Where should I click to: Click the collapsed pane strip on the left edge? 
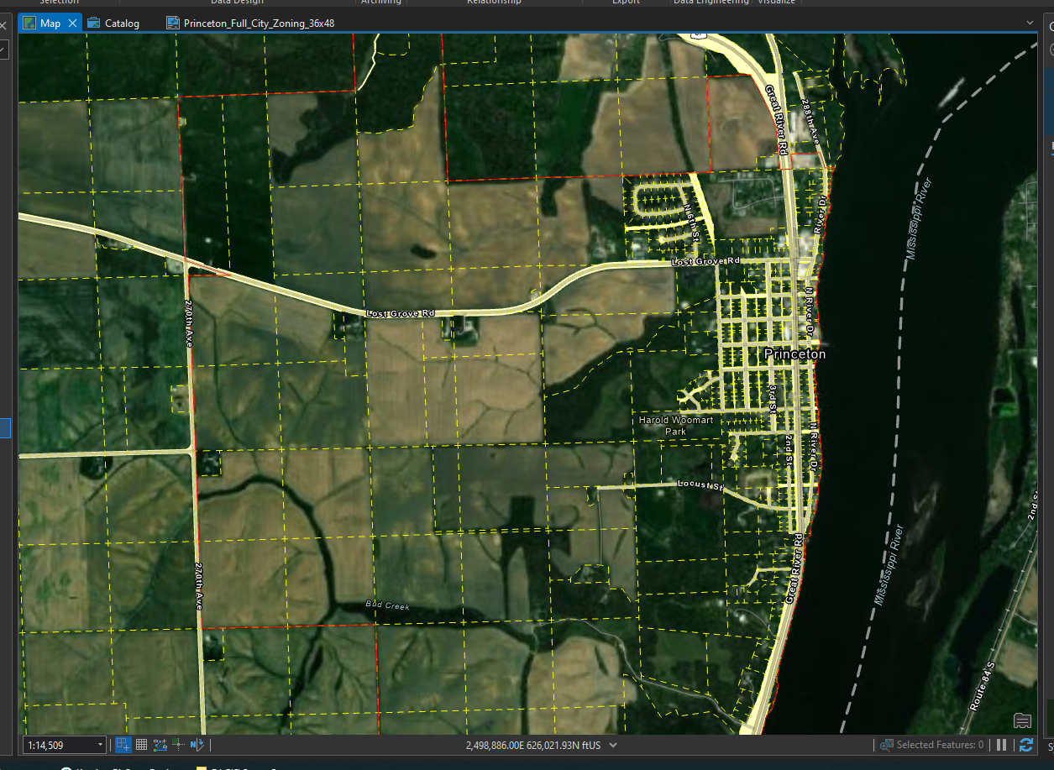[x=6, y=428]
